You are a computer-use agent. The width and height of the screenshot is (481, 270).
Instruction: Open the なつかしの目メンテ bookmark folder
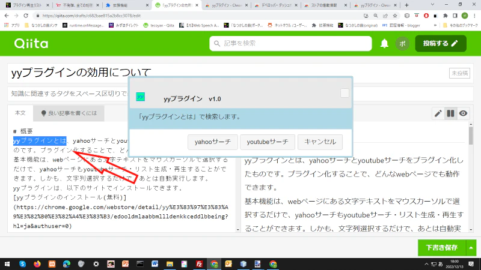pos(41,25)
